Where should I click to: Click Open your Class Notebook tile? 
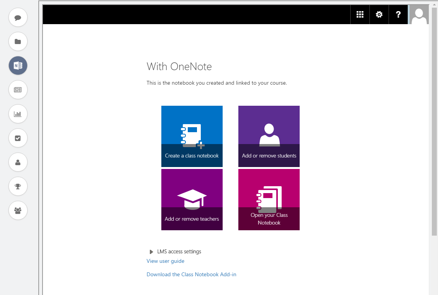click(x=269, y=200)
